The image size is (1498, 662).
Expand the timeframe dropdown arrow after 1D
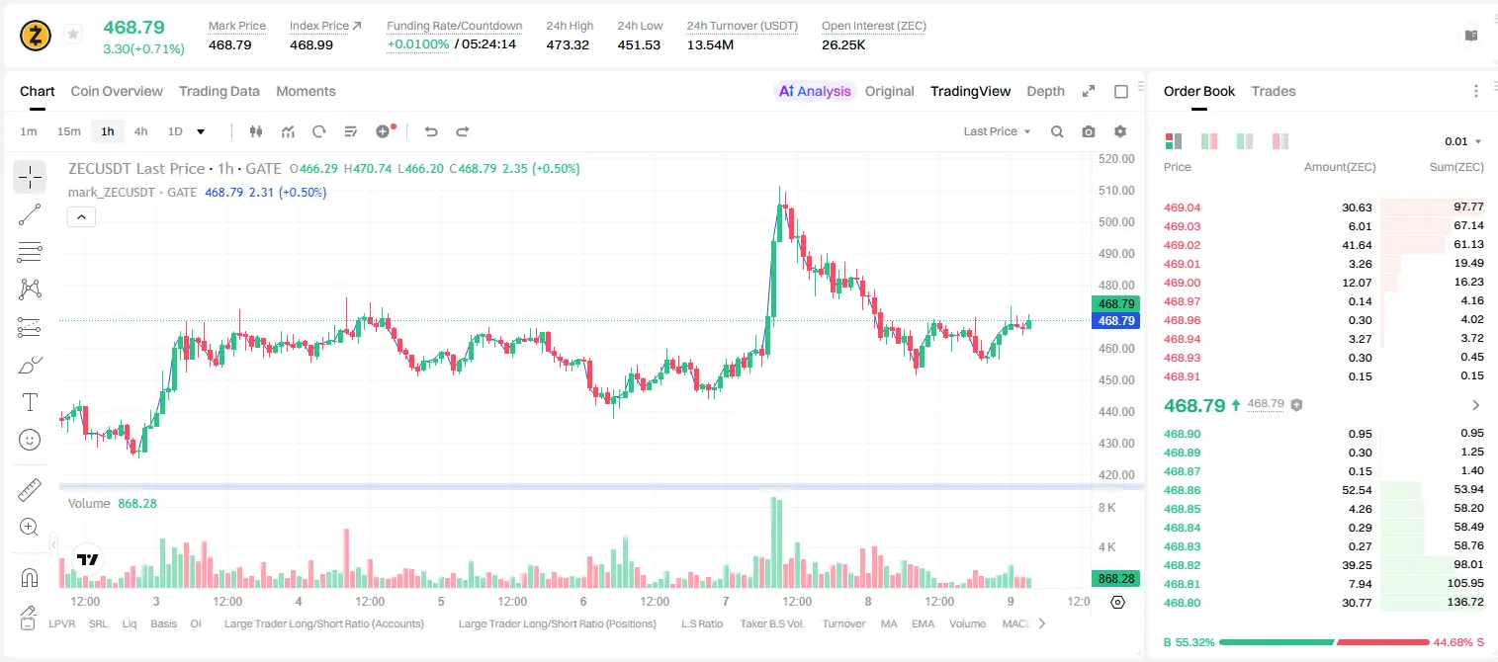pyautogui.click(x=201, y=131)
